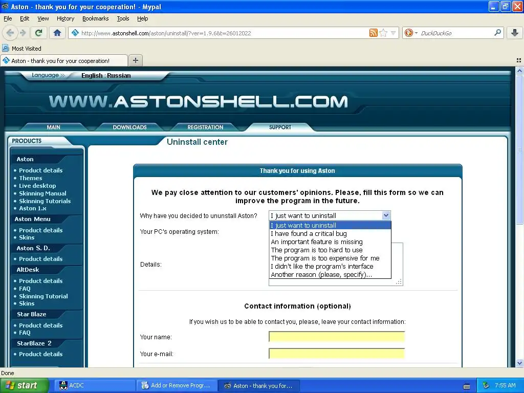Open the DuckDuckGo search engine selector
Screen dimensions: 524x393
(411, 33)
